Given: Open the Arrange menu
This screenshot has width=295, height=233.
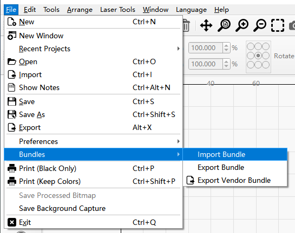Looking at the screenshot, I should click(80, 10).
